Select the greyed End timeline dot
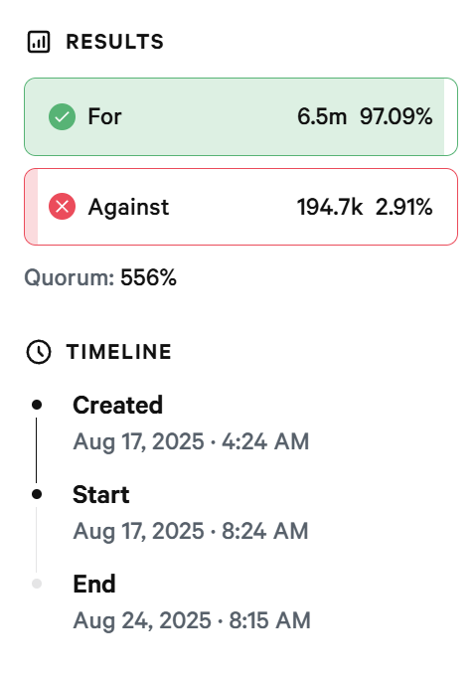This screenshot has height=680, width=475. coord(37,584)
